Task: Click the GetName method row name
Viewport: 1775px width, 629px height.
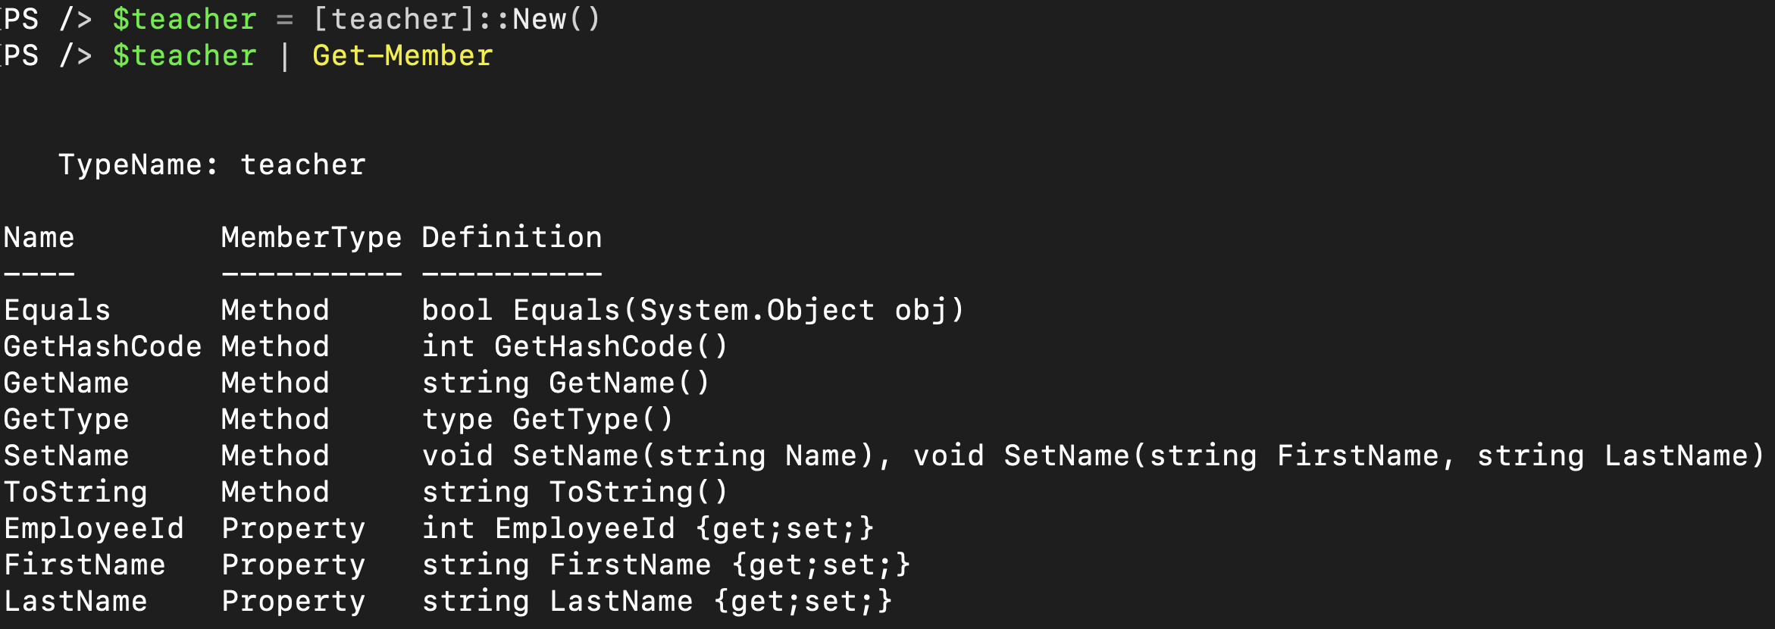Action: [67, 383]
